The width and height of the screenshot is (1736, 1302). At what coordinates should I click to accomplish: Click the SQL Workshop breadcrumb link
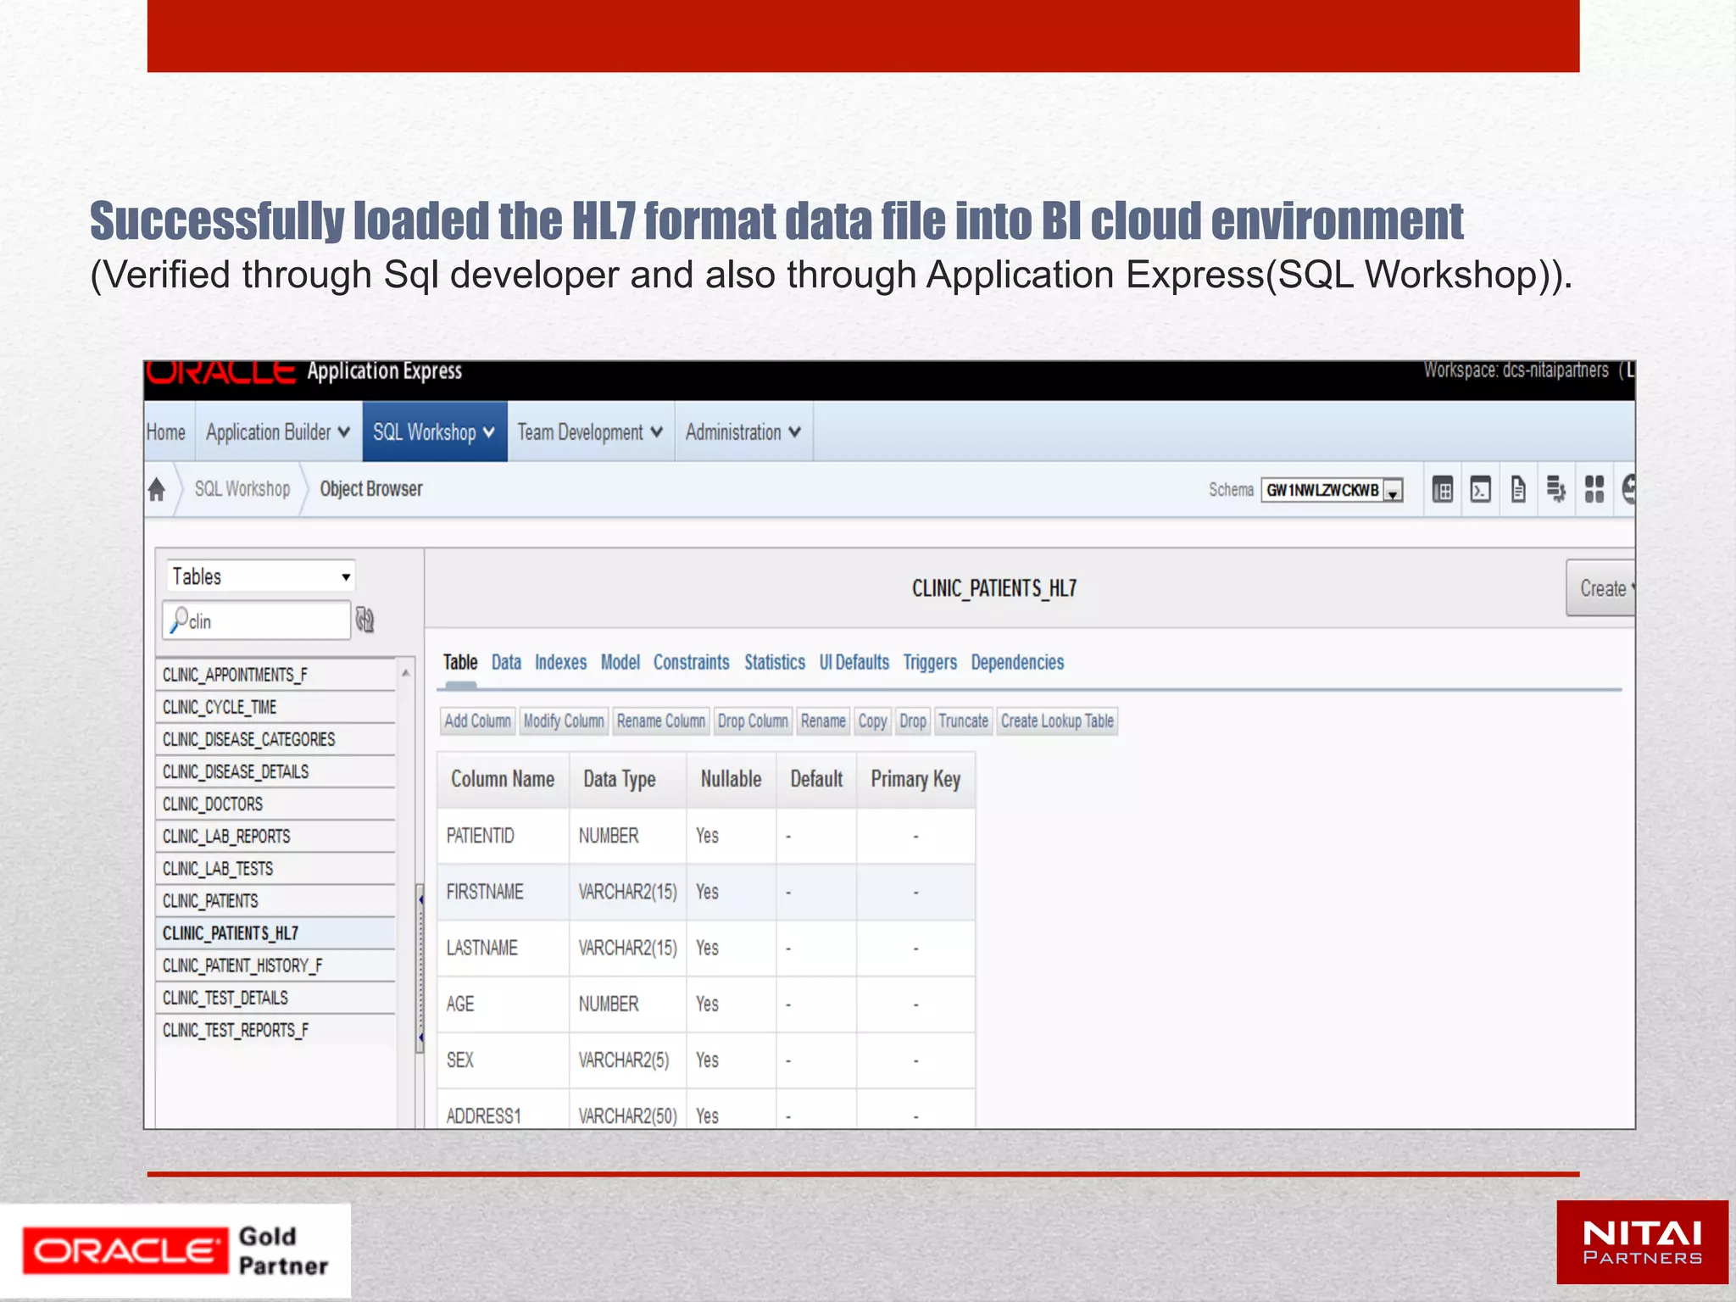[x=242, y=489]
